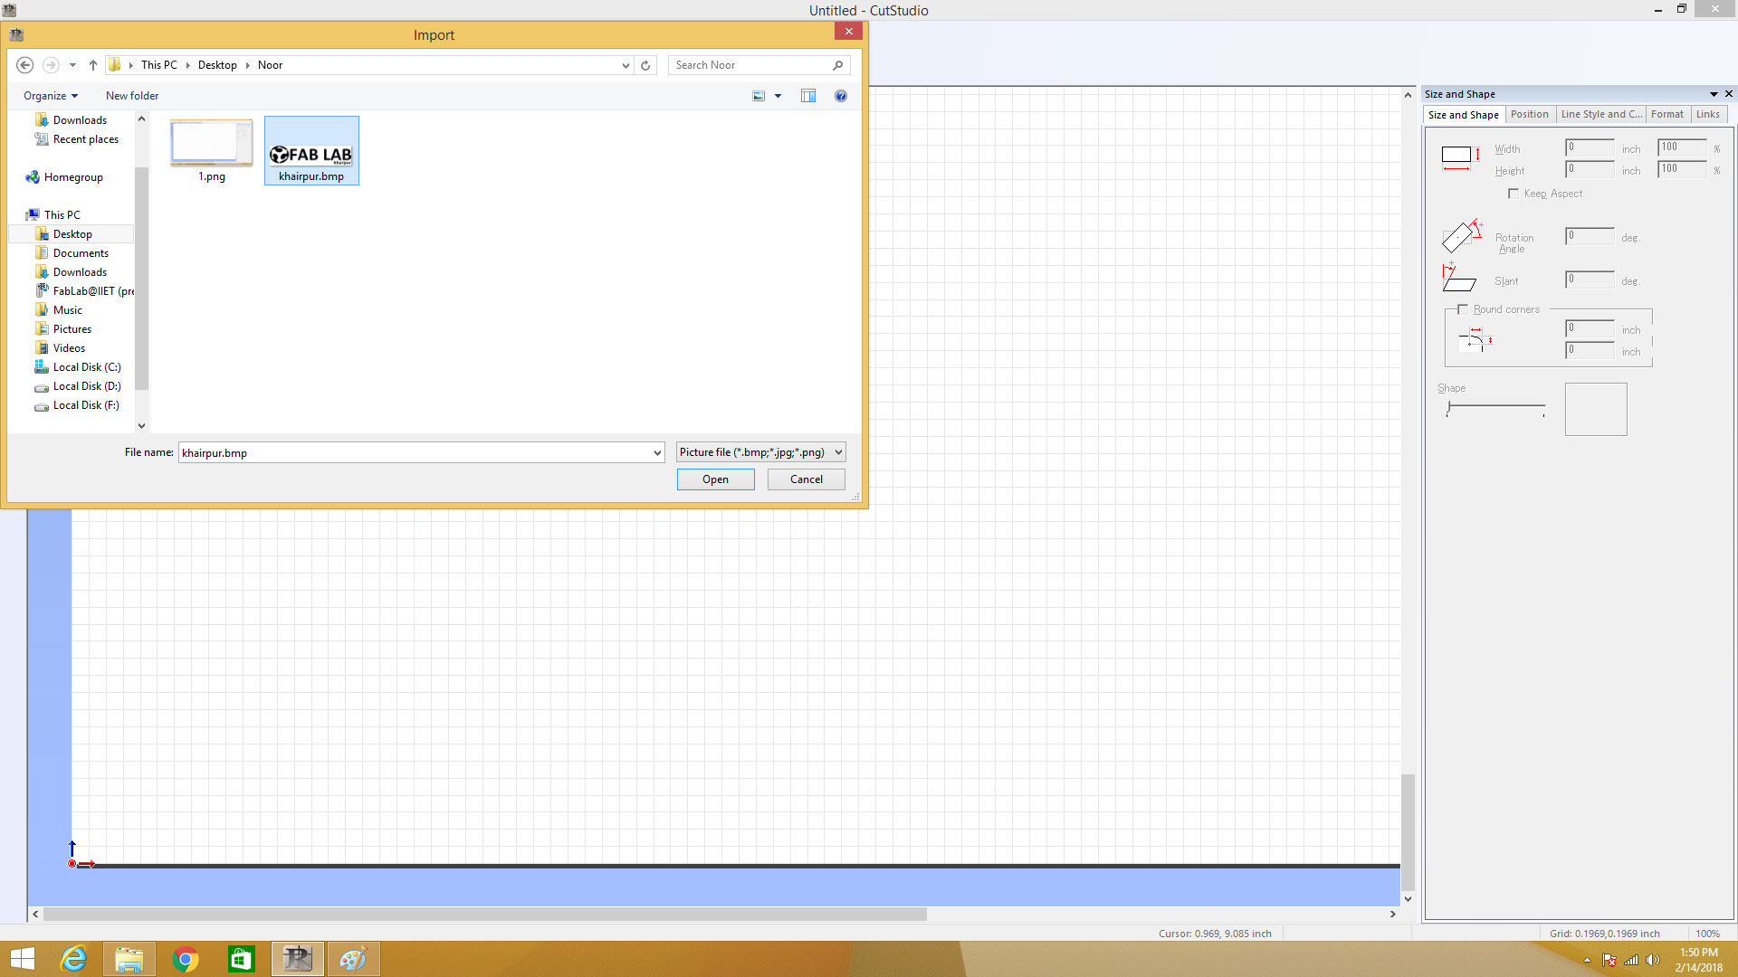Open Local Disk (F:)
Image resolution: width=1738 pixels, height=977 pixels.
pos(85,405)
